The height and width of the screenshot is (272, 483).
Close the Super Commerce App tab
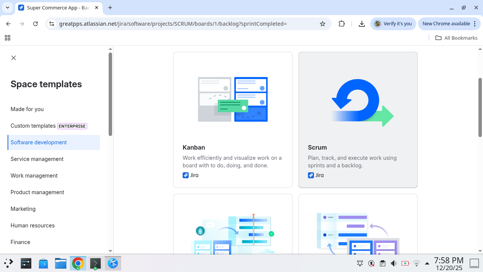(x=96, y=8)
